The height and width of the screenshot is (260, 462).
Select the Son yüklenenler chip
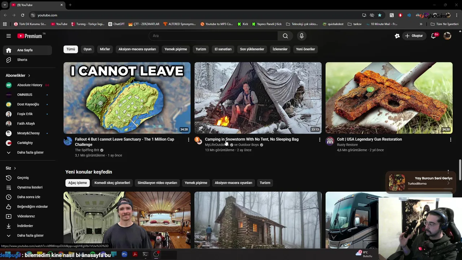point(252,49)
